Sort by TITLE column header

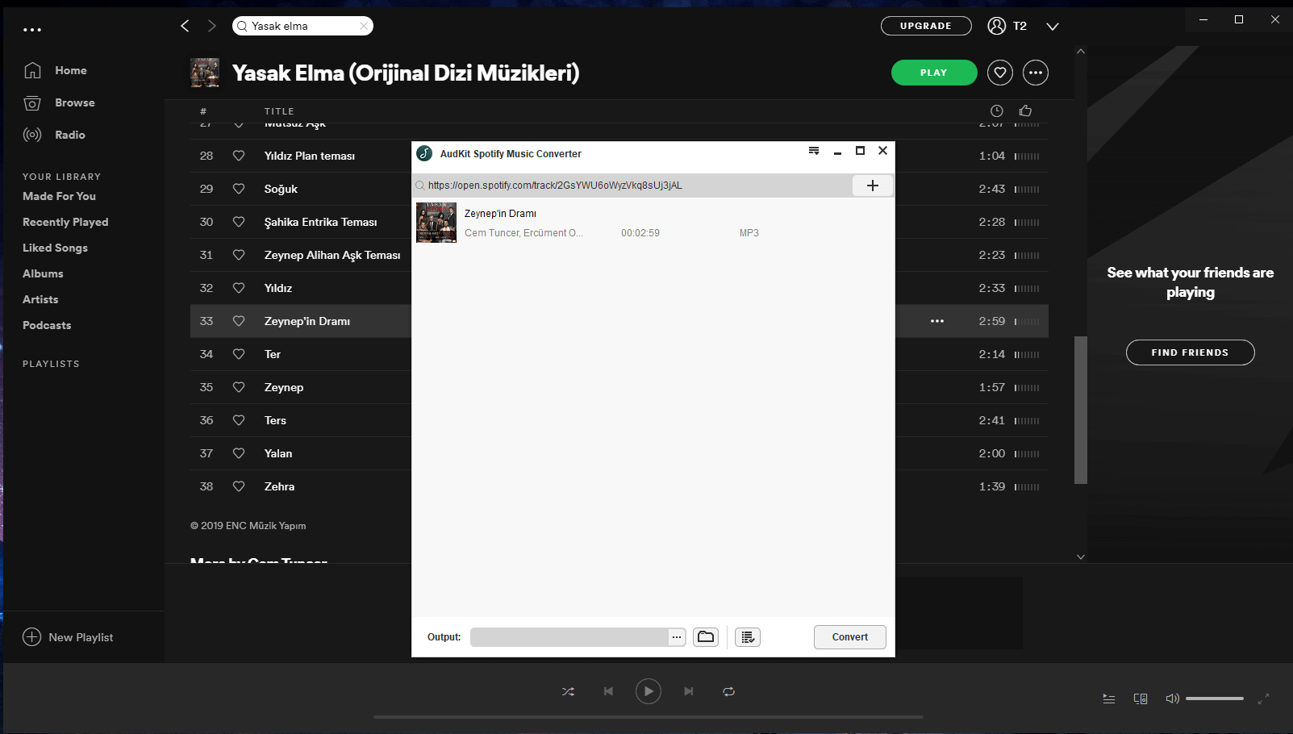click(x=279, y=111)
